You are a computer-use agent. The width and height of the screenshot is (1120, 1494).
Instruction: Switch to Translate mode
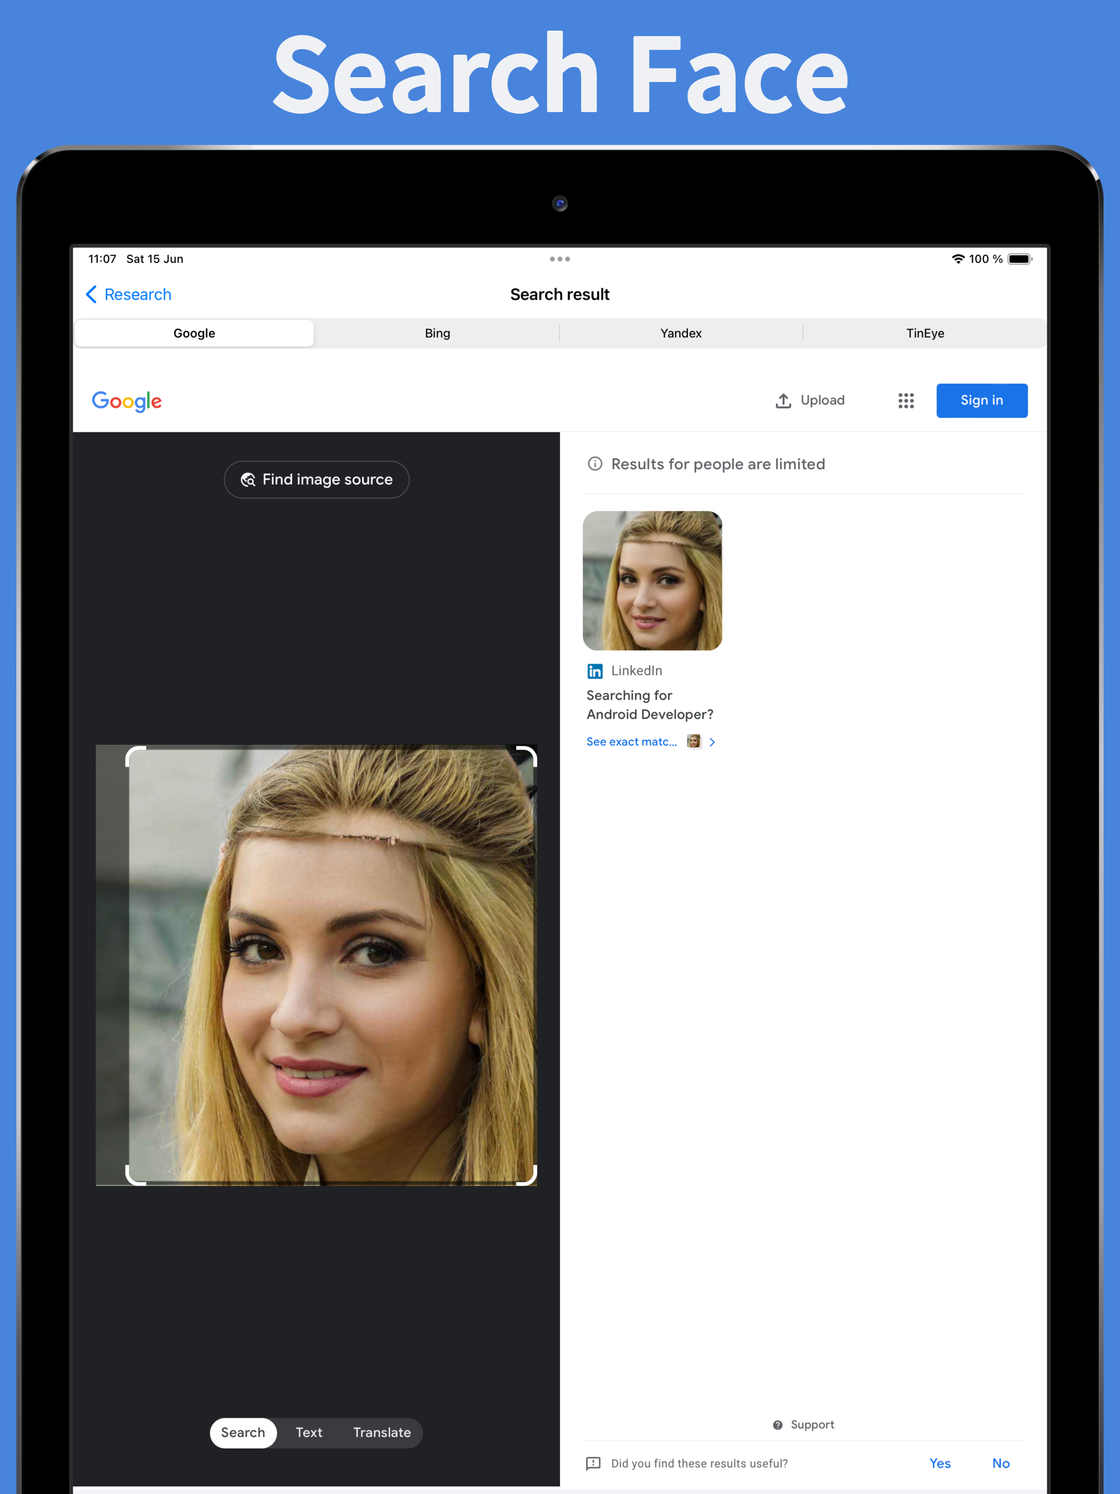(x=382, y=1433)
